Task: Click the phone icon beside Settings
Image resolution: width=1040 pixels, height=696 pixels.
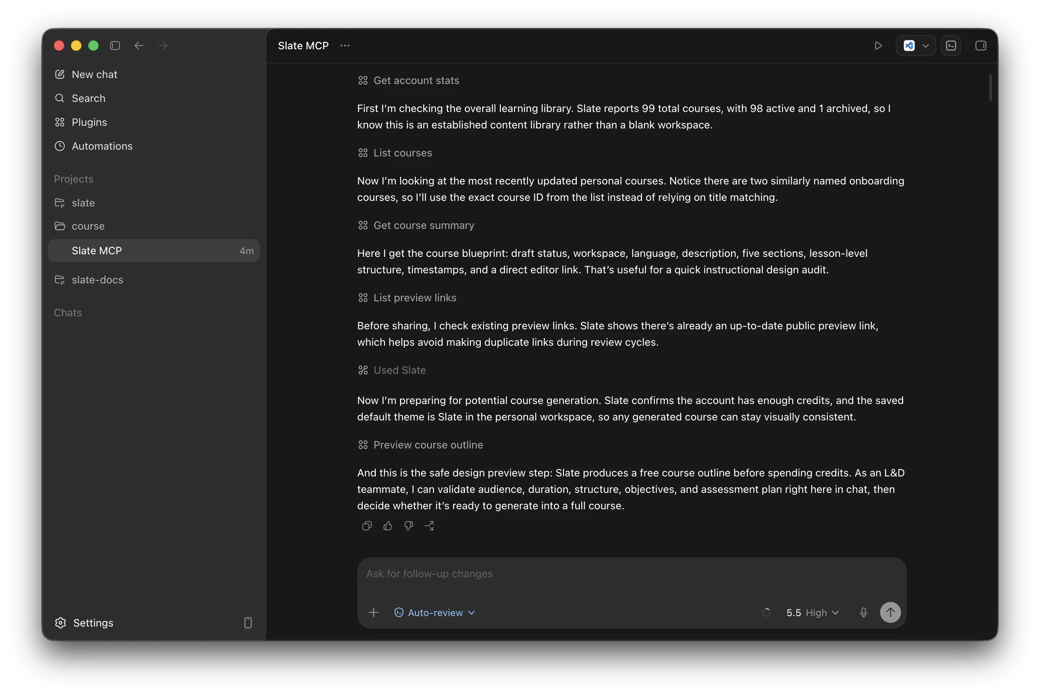Action: [x=248, y=623]
